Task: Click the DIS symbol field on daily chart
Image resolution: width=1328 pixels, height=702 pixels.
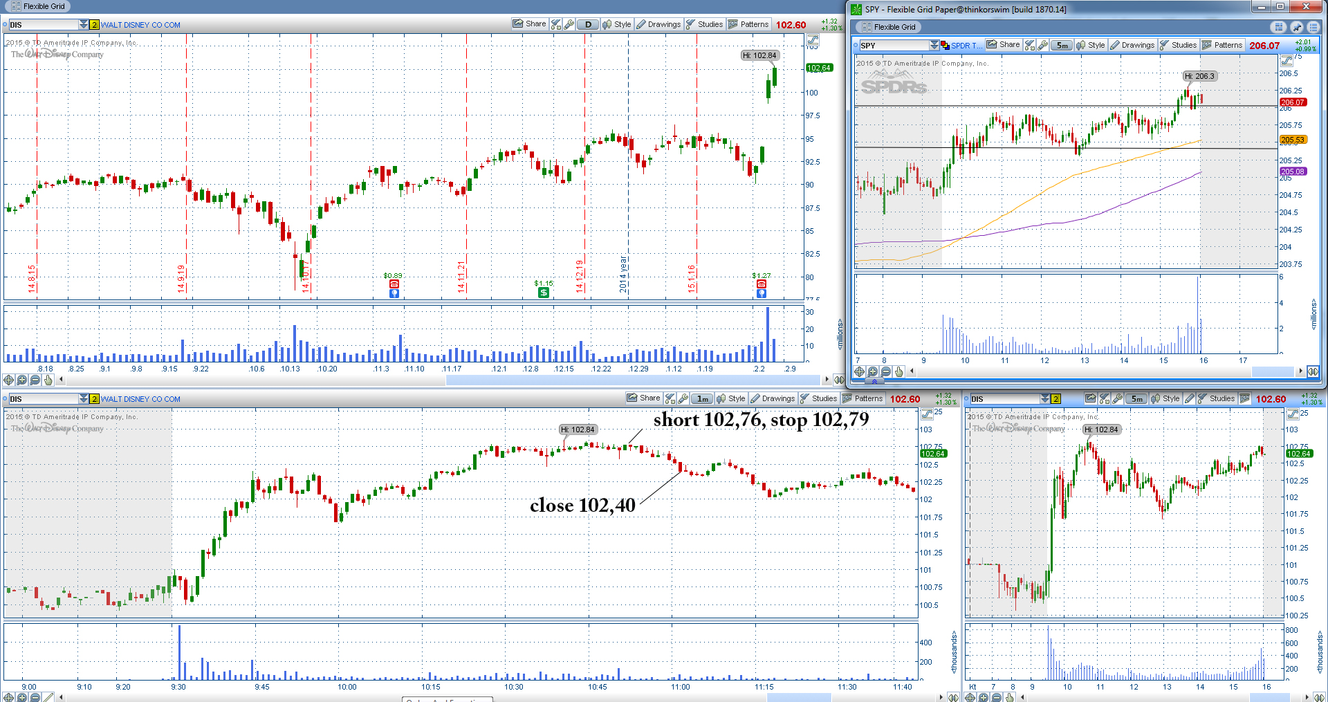Action: [x=44, y=25]
